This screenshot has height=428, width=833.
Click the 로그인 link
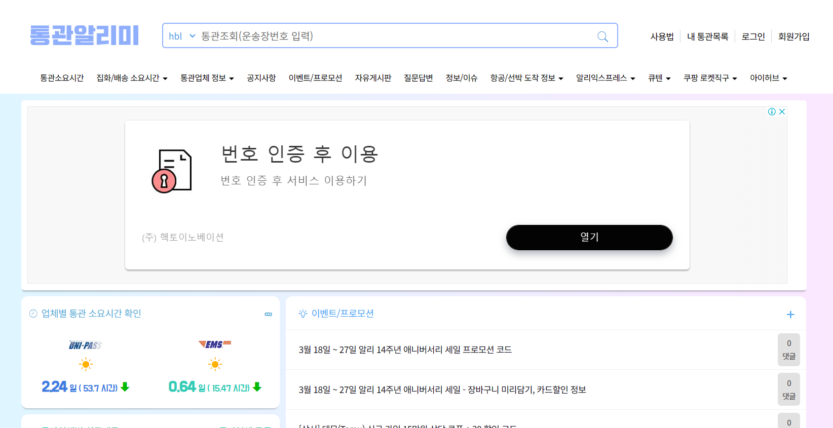click(x=753, y=36)
